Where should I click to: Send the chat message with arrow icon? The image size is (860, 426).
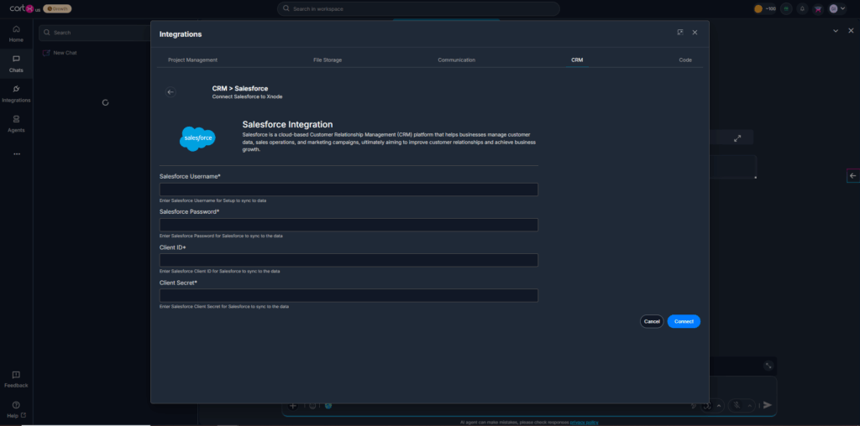pos(768,405)
